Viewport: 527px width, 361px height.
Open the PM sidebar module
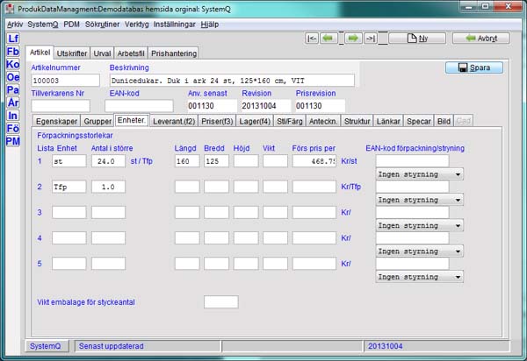point(13,141)
